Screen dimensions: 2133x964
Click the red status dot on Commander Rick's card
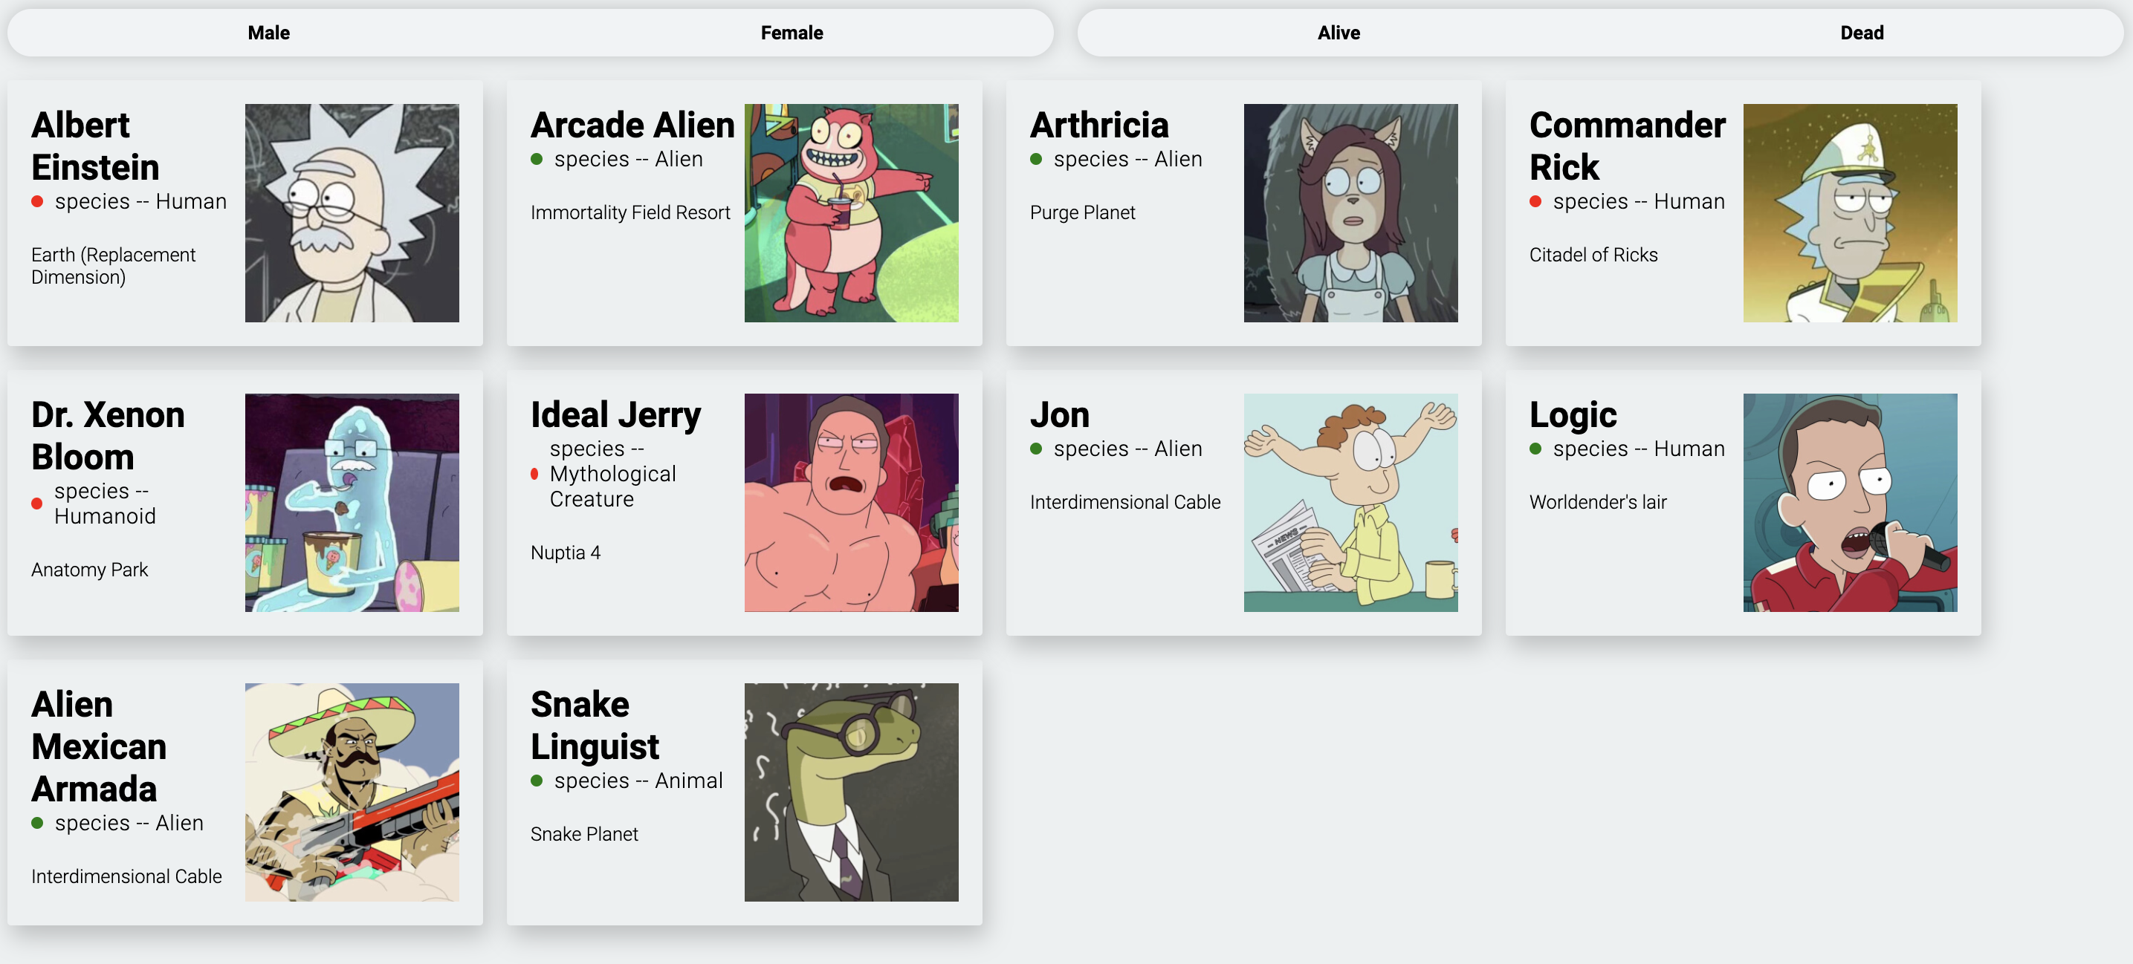pos(1538,201)
